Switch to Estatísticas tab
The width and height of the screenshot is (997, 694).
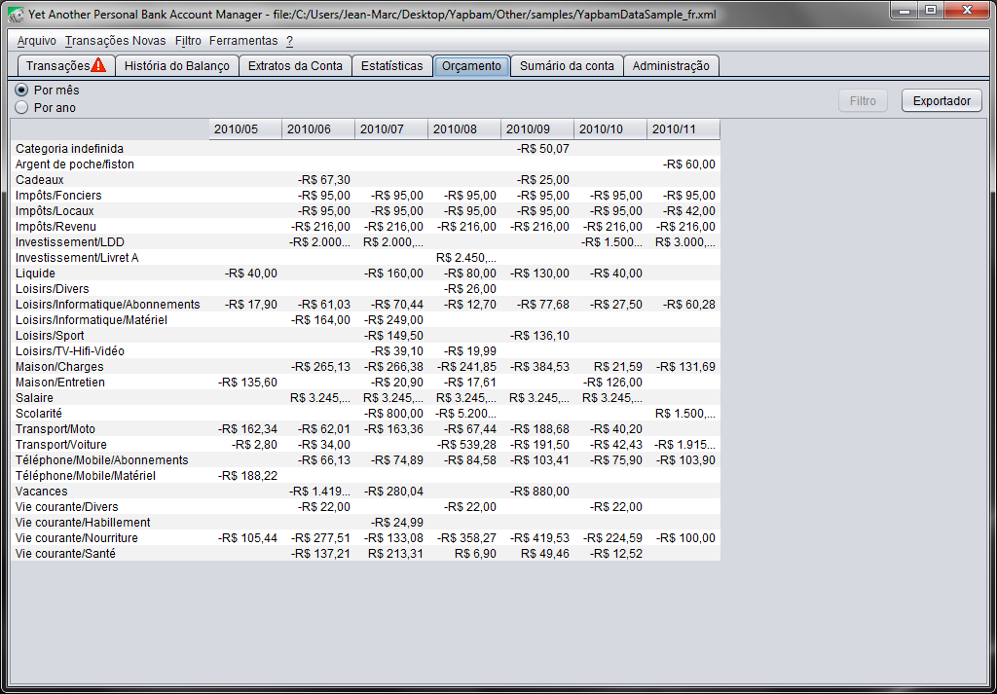click(391, 65)
